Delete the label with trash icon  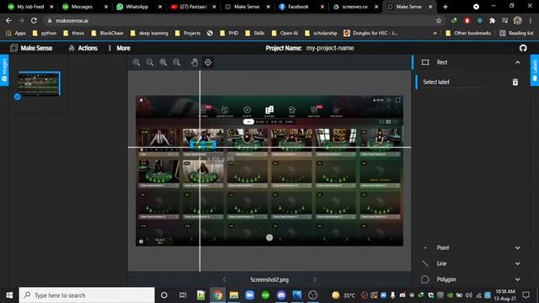point(515,82)
